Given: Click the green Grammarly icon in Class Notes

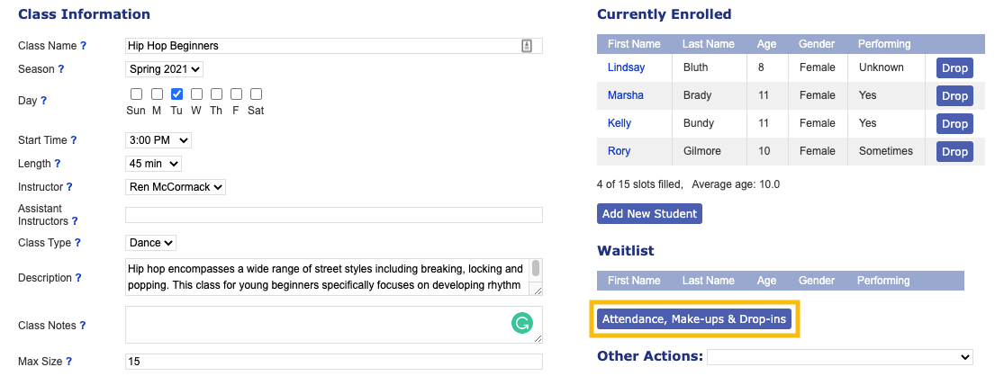Looking at the screenshot, I should 521,323.
